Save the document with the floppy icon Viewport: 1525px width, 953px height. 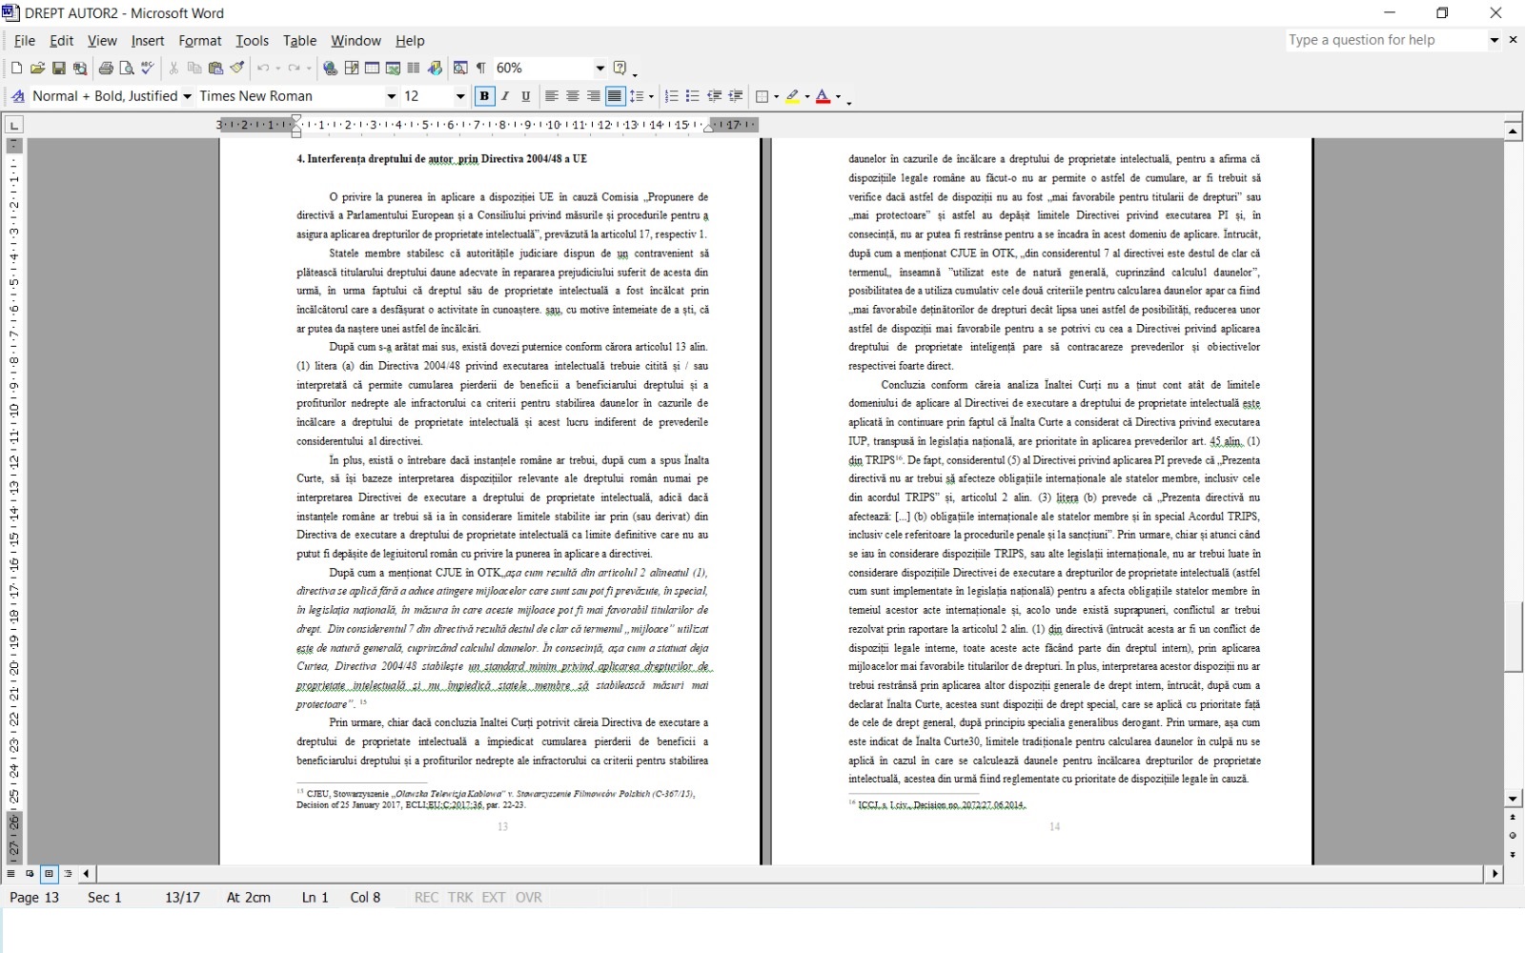(58, 69)
